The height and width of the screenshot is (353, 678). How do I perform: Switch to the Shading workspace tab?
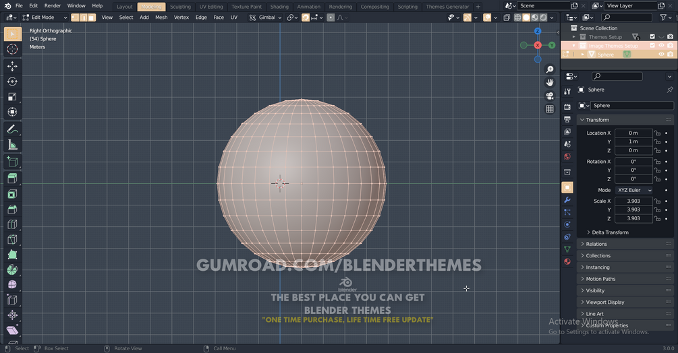(279, 7)
